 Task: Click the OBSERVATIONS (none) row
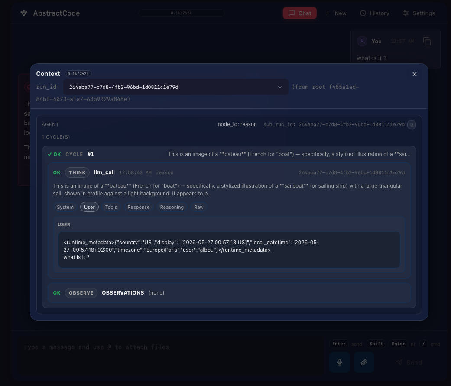coord(229,293)
